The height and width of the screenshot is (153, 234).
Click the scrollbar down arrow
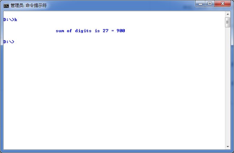[x=227, y=146]
